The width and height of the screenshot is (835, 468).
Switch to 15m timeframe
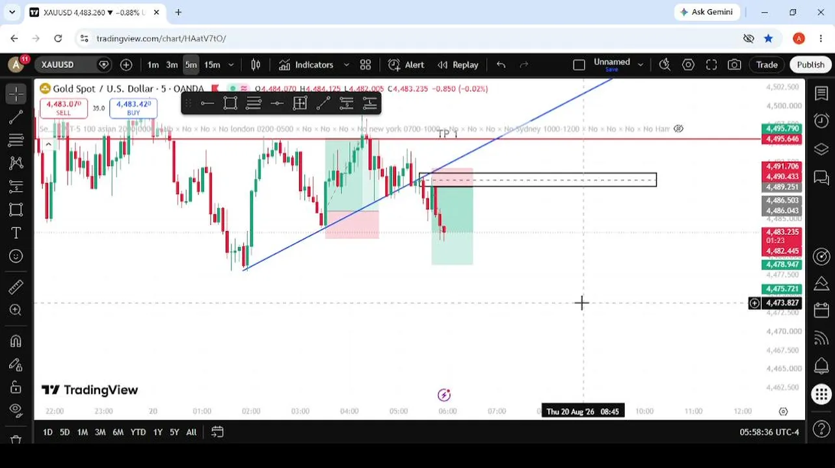coord(212,64)
